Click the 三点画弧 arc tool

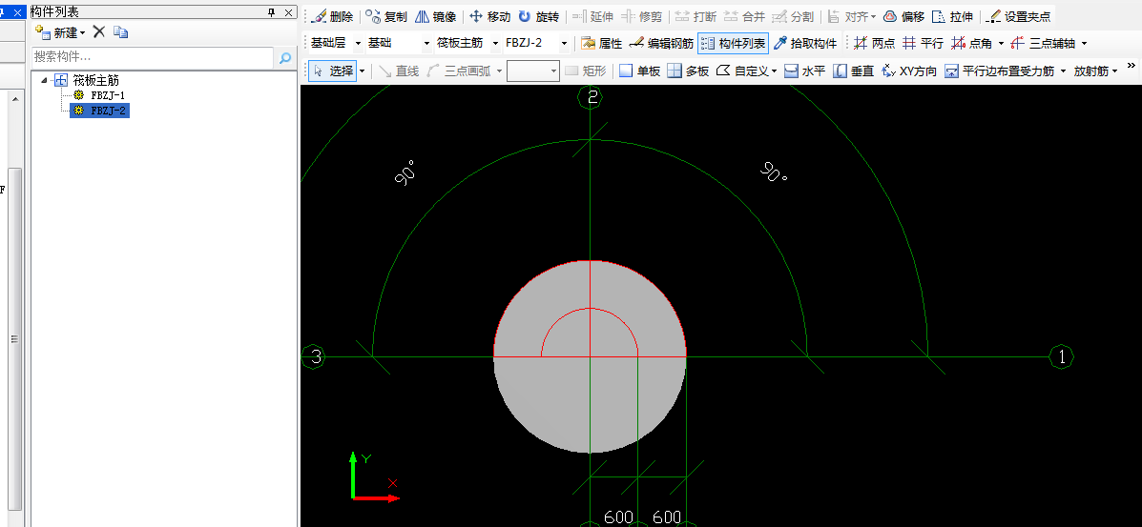tap(460, 71)
